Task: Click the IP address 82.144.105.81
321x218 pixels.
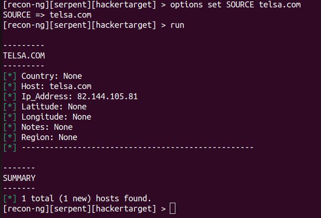Action: tap(107, 96)
